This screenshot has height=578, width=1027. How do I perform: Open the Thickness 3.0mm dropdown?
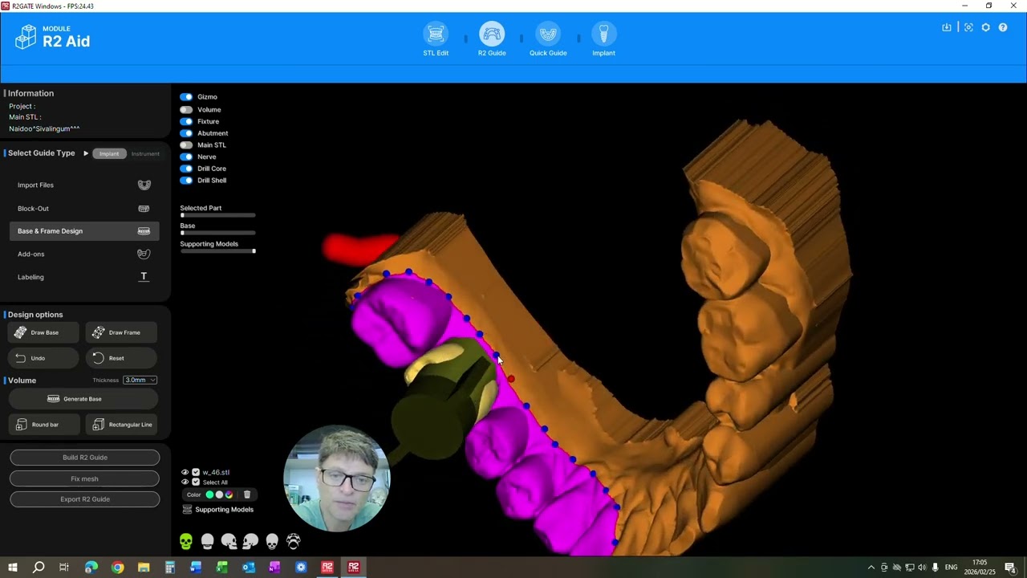coord(140,380)
